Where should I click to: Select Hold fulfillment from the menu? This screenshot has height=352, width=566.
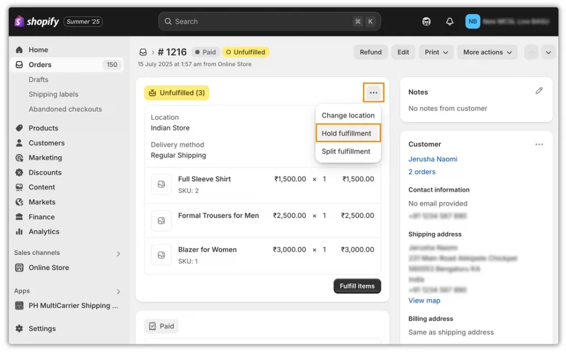(x=348, y=133)
